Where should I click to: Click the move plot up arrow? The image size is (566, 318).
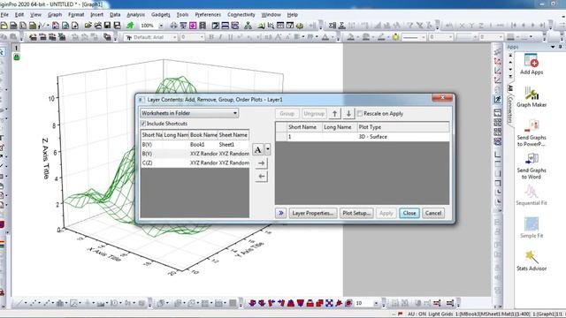[x=334, y=114]
